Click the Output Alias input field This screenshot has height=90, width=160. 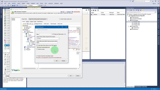tap(47, 43)
